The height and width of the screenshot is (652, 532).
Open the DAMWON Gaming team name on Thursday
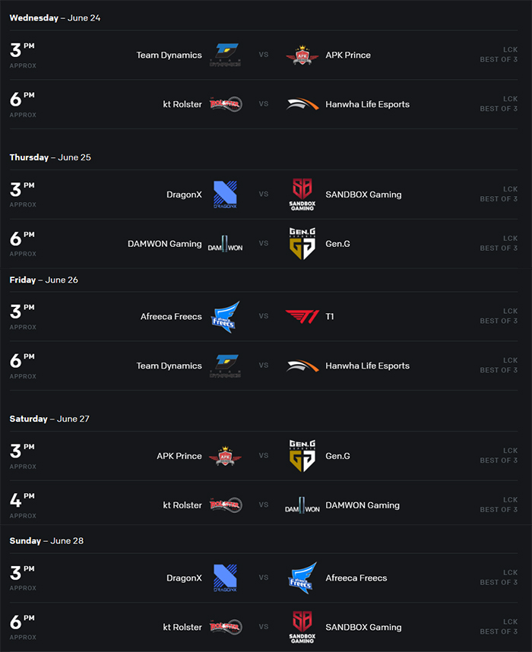[165, 244]
